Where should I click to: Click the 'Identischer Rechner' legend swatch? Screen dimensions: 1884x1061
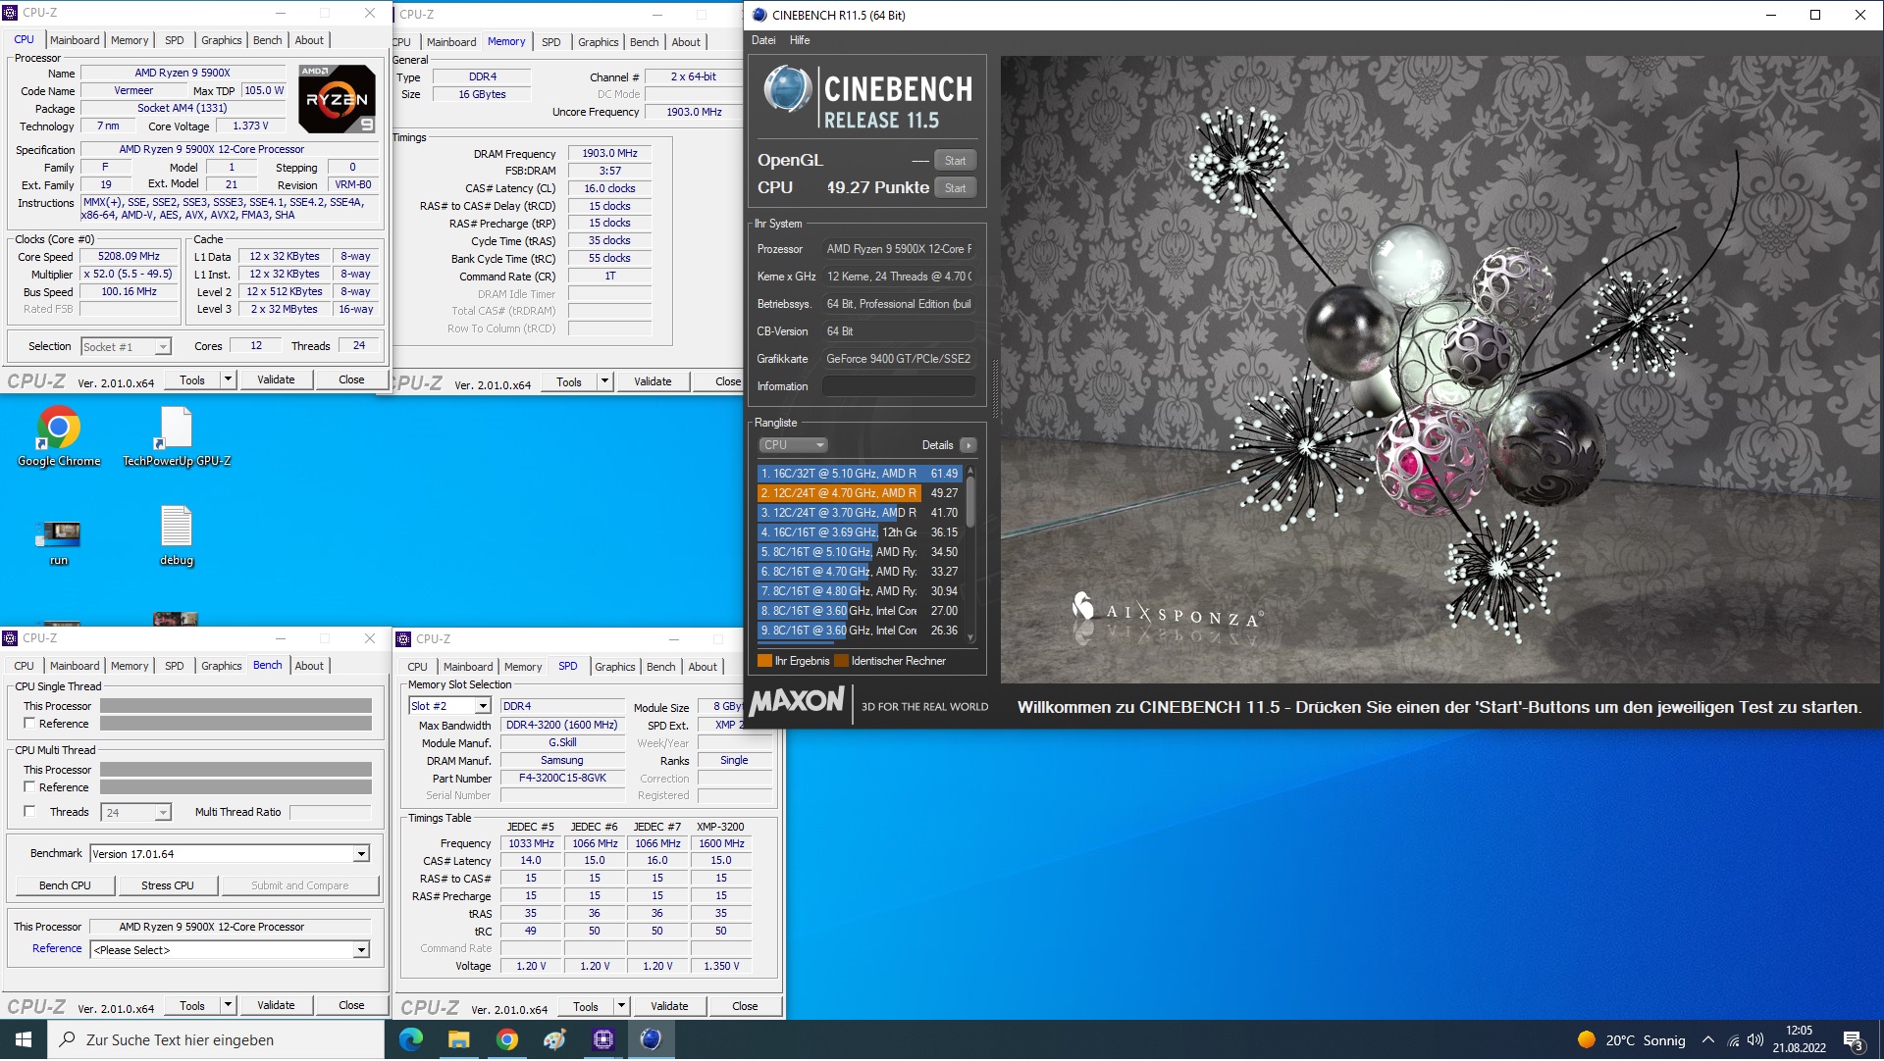841,661
